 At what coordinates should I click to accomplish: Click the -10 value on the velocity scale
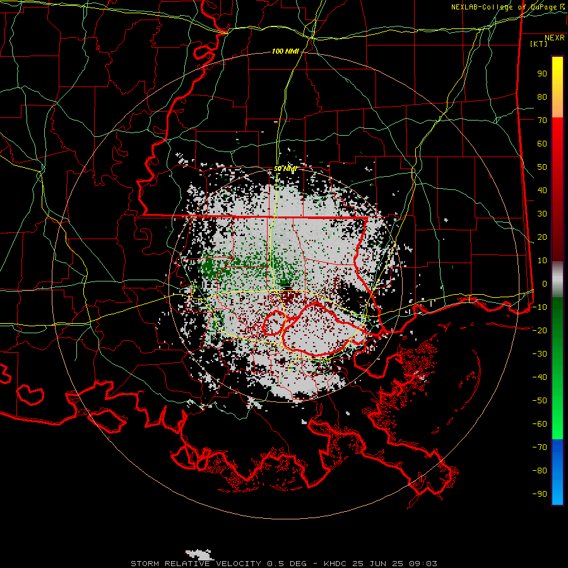(x=540, y=307)
